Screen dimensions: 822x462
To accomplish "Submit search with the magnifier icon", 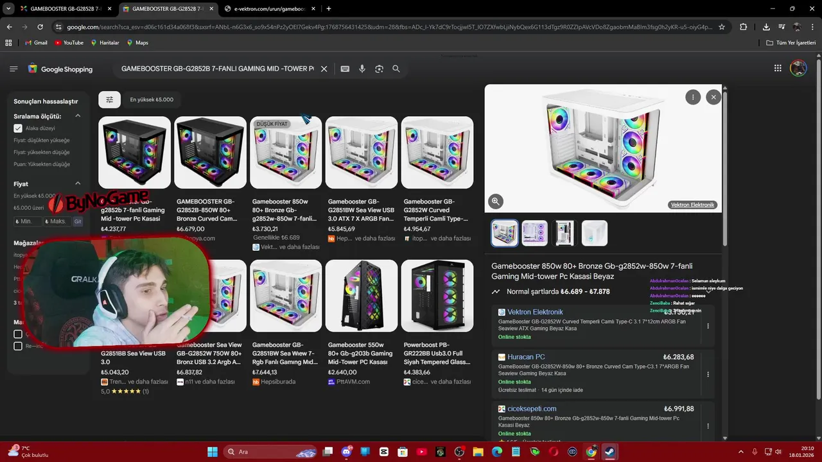I will (396, 69).
